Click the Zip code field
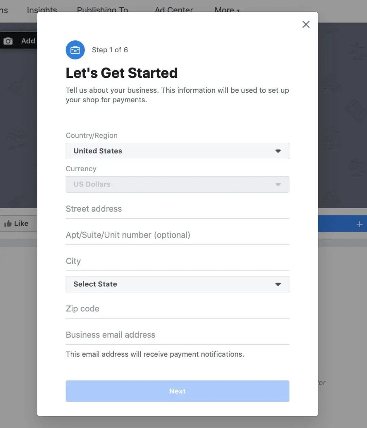 click(x=177, y=309)
